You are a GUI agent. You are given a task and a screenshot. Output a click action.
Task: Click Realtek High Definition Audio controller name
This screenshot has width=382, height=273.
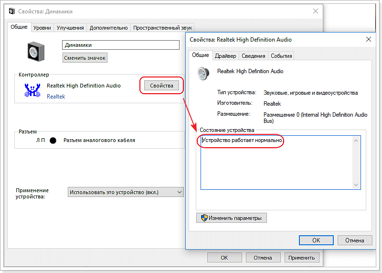pos(84,86)
